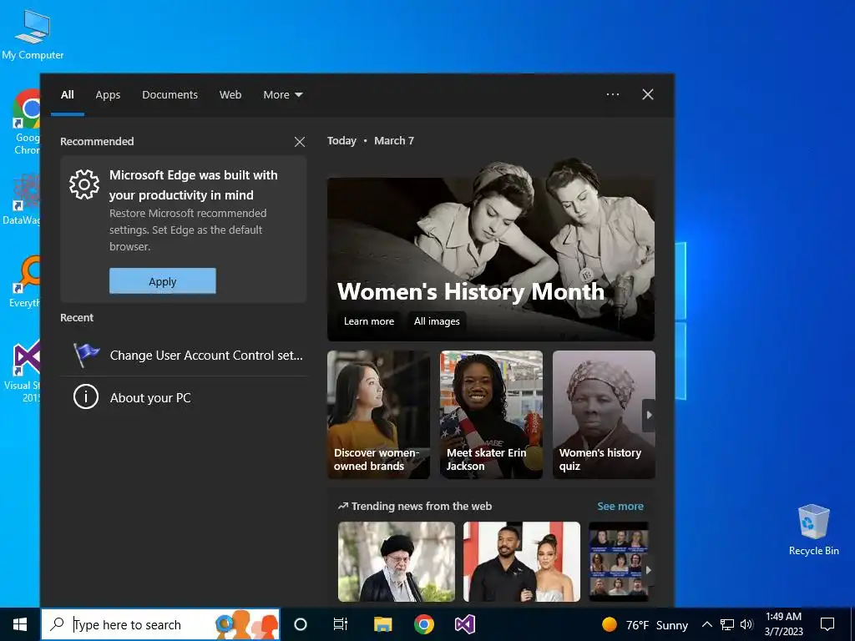This screenshot has height=641, width=855.
Task: Launch Google Chrome from the taskbar
Action: coord(423,624)
